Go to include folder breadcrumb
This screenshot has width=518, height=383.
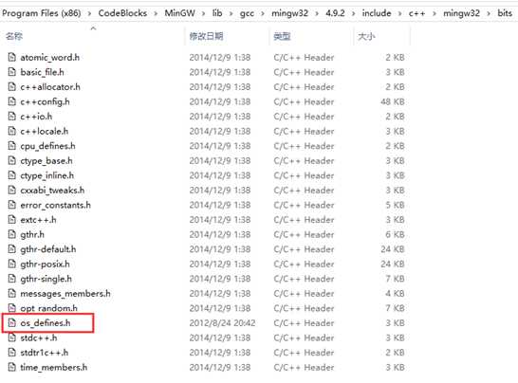pos(377,13)
